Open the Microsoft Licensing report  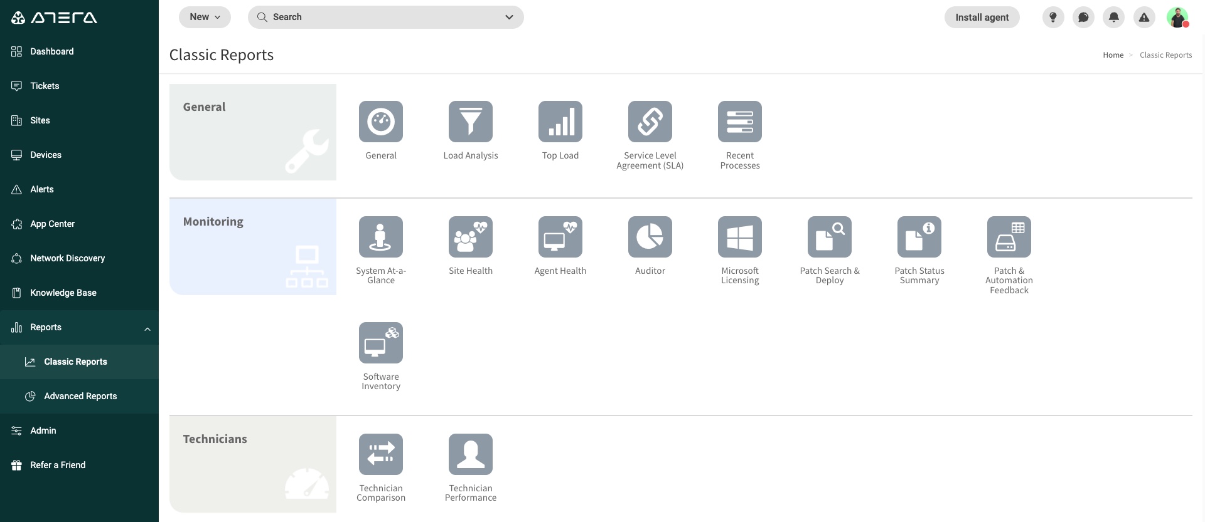click(739, 237)
